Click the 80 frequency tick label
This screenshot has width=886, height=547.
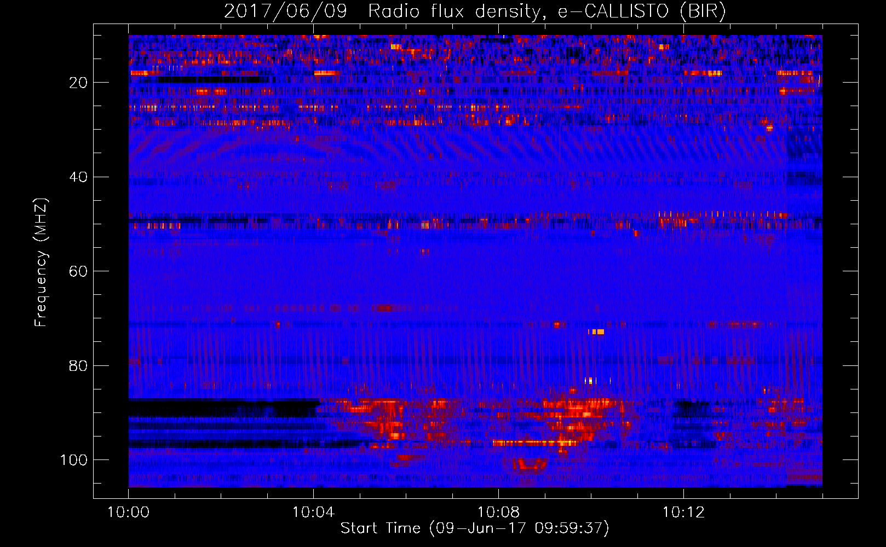coord(78,365)
